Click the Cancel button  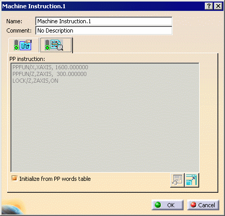point(203,205)
